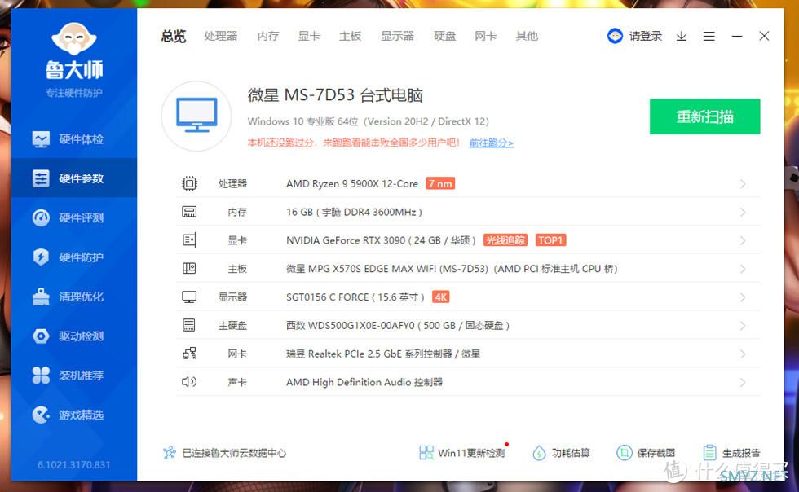799x492 pixels.
Task: Click the 保存截图 label
Action: 656,453
